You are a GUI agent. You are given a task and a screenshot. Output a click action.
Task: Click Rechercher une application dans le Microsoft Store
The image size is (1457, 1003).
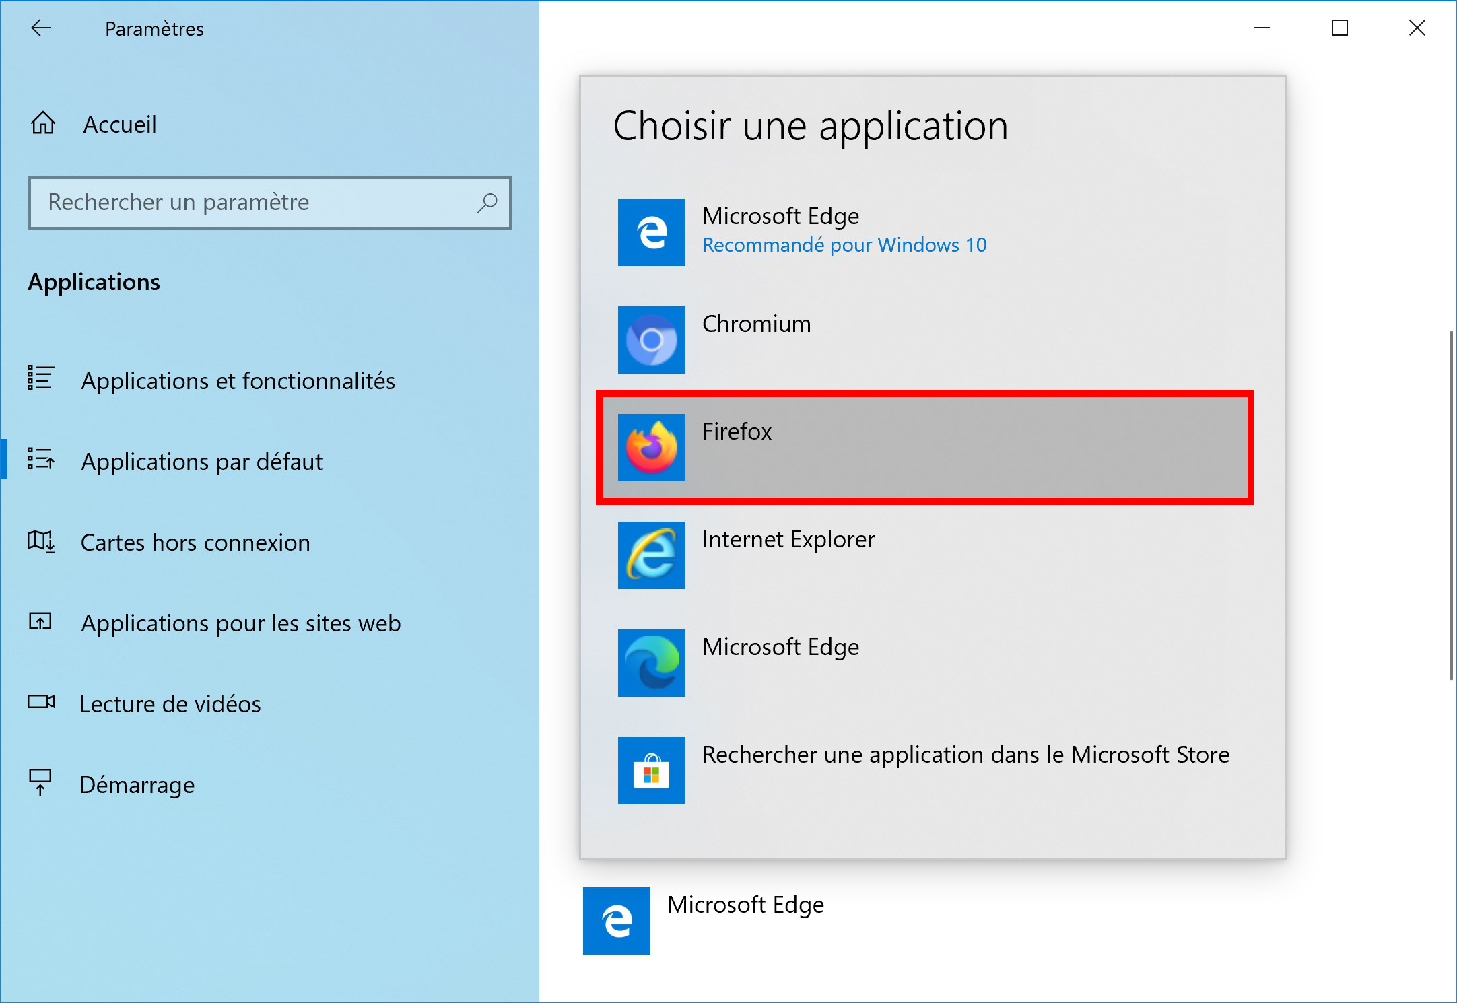[925, 771]
